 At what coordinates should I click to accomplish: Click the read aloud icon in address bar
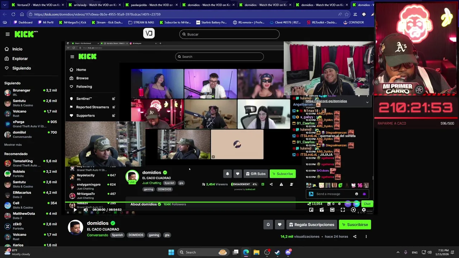[x=340, y=14]
